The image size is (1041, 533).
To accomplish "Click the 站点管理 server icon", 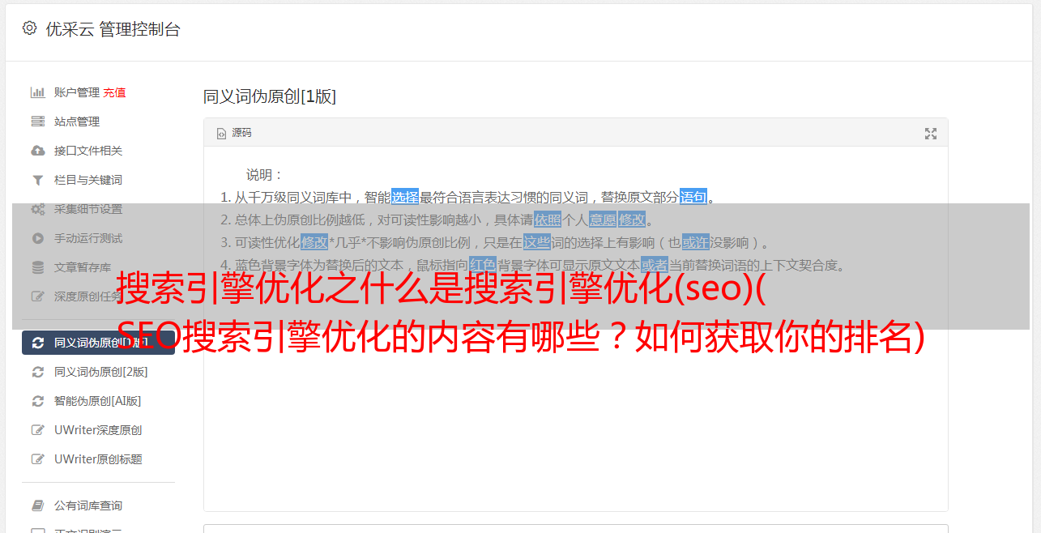I will (37, 122).
